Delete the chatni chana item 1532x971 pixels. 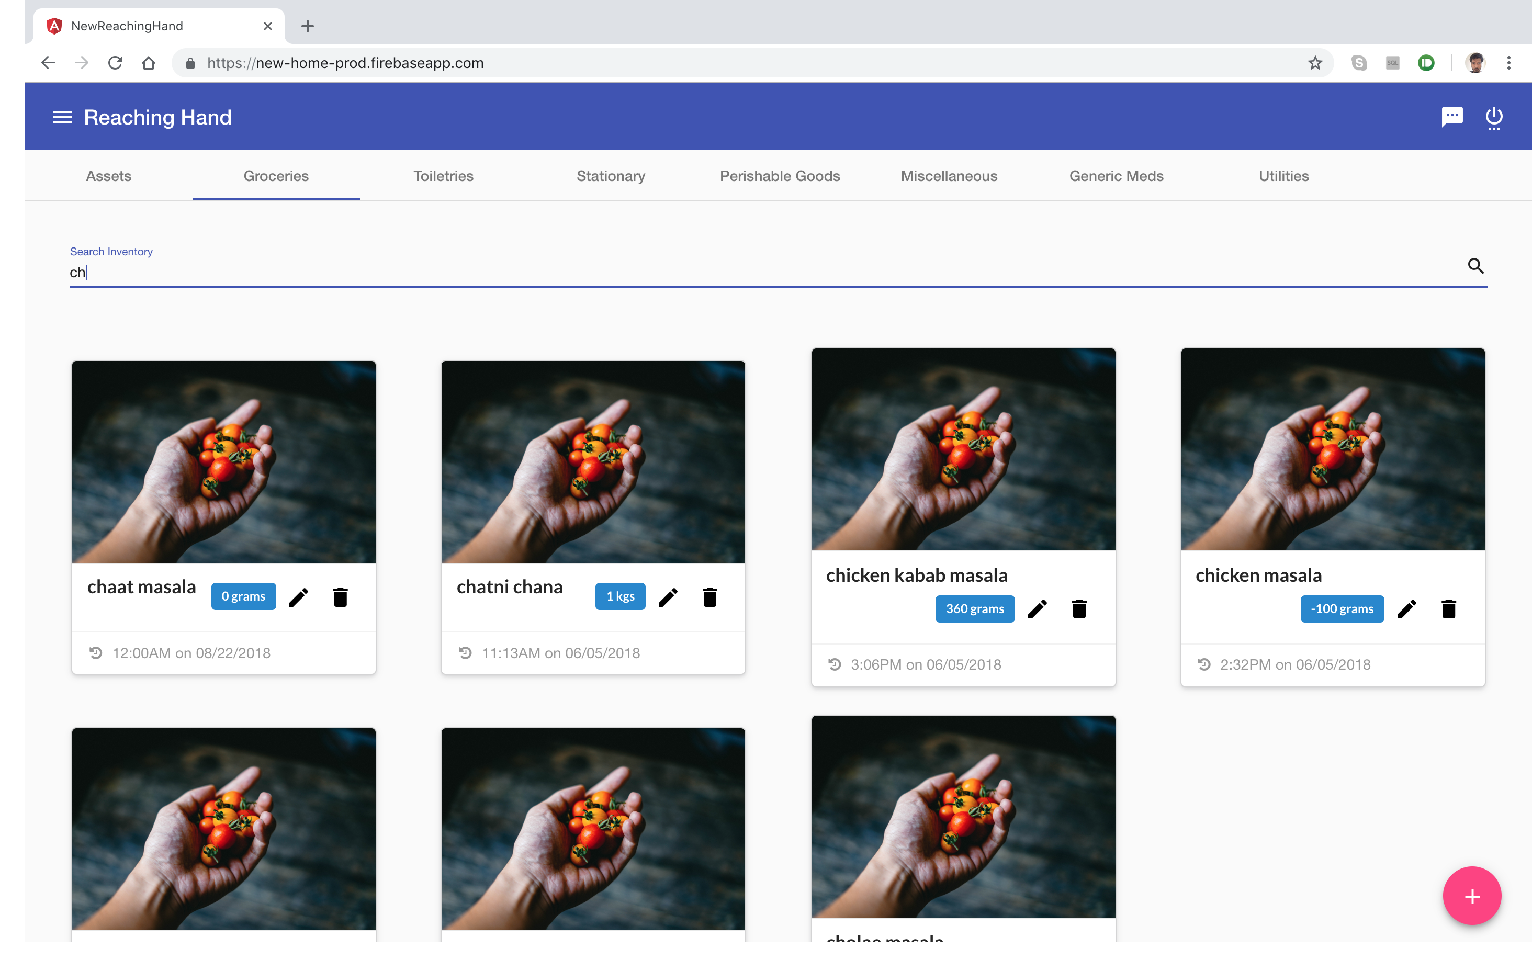[710, 597]
